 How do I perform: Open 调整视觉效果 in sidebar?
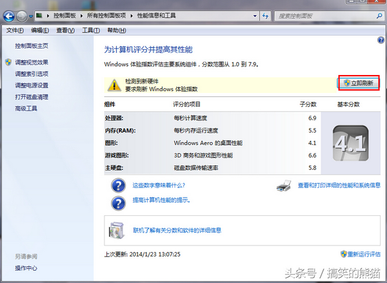point(32,62)
